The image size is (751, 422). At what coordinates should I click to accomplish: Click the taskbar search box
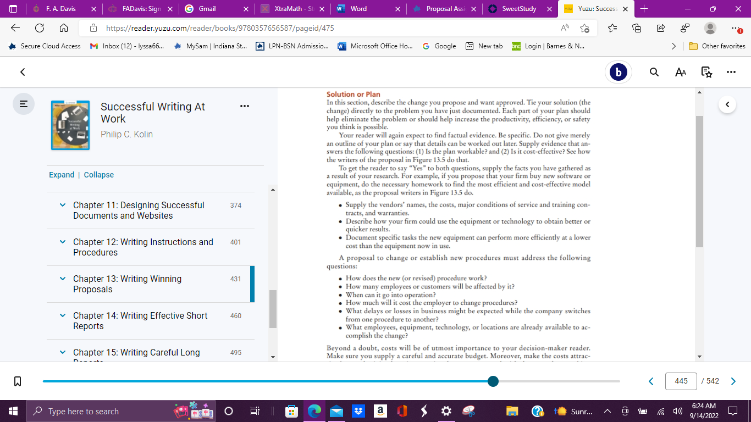[x=121, y=411]
